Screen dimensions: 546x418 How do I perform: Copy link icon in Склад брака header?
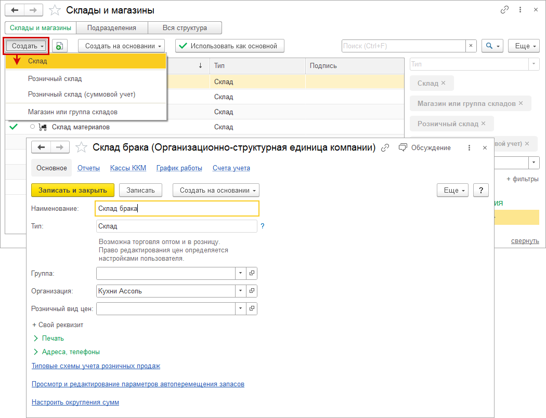(385, 148)
